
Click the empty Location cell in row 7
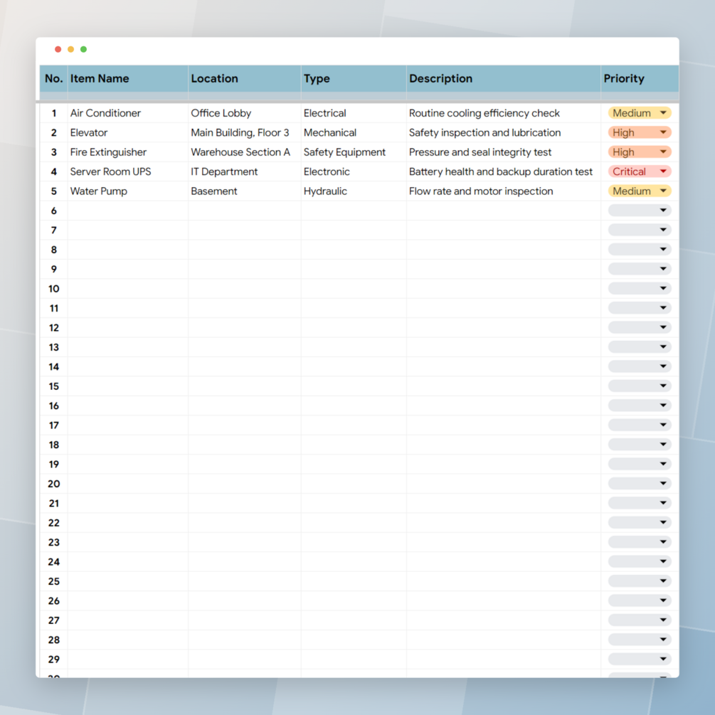(245, 230)
